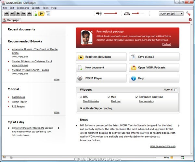Toggle the Mail widget checkbox

click(109, 97)
